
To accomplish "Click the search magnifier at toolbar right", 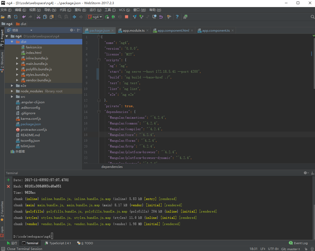I will click(312, 17).
